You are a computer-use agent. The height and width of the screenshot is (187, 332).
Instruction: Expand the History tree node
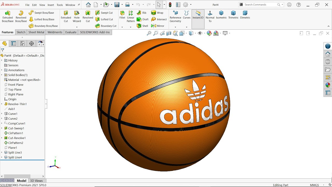pyautogui.click(x=2, y=61)
